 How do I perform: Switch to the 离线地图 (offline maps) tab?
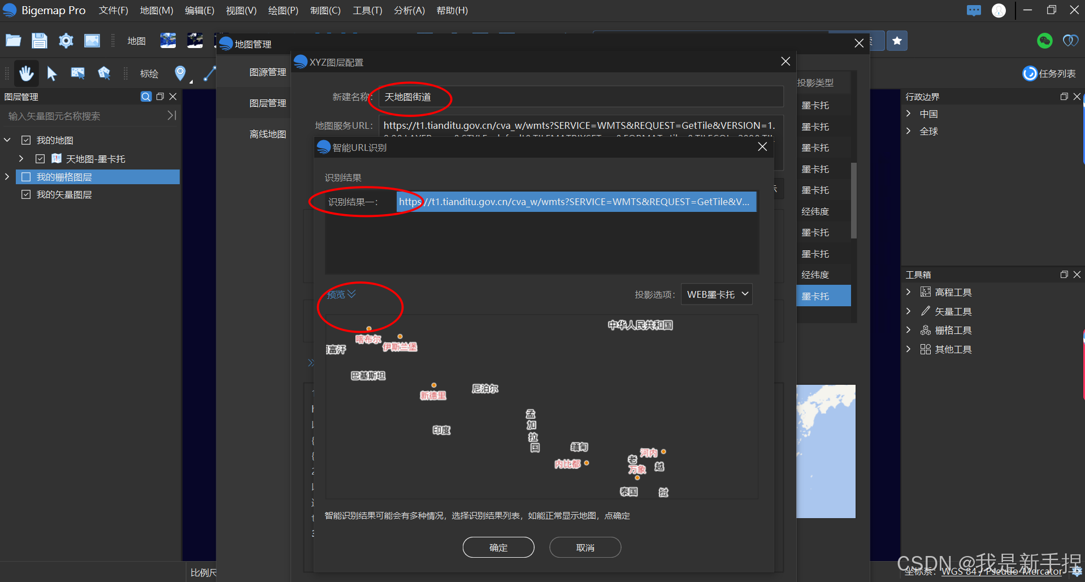click(x=267, y=134)
